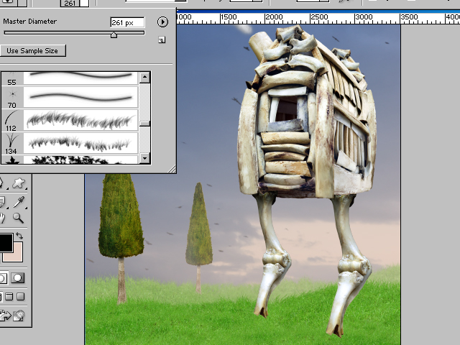Viewport: 460px width, 345px height.
Task: Choose the 112 grass brush preset
Action: click(x=80, y=119)
